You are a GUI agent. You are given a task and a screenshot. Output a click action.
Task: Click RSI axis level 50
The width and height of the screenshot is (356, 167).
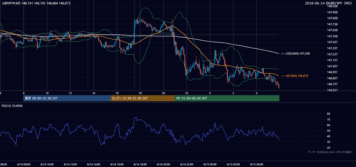[x=328, y=131]
